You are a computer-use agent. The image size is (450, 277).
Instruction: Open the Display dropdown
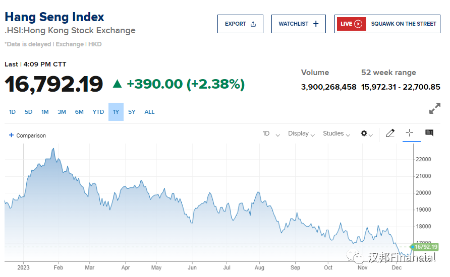(301, 134)
